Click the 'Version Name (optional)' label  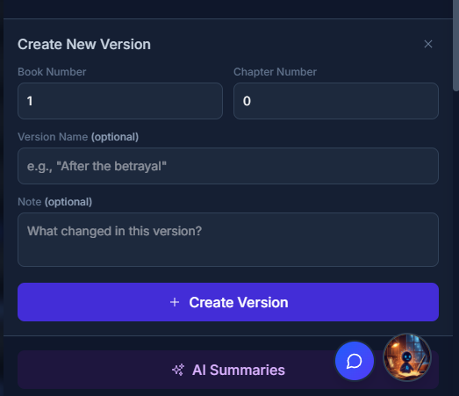pyautogui.click(x=78, y=137)
